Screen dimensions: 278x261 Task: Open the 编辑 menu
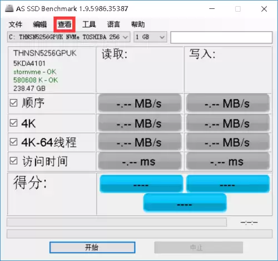coord(40,24)
